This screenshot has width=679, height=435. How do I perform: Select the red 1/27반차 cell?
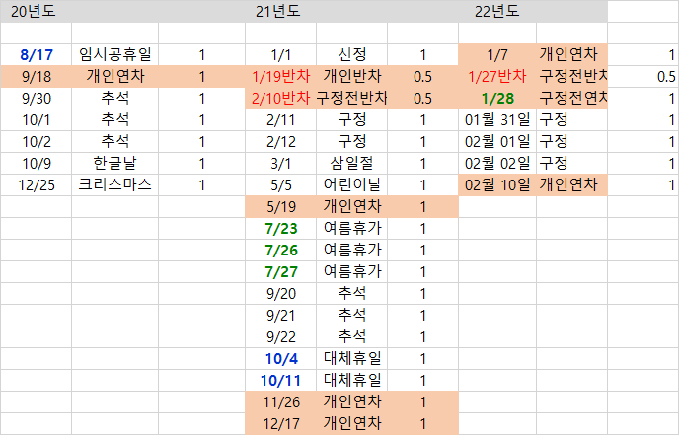497,76
